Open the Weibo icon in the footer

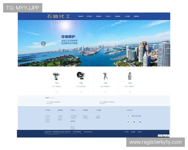click(128, 122)
